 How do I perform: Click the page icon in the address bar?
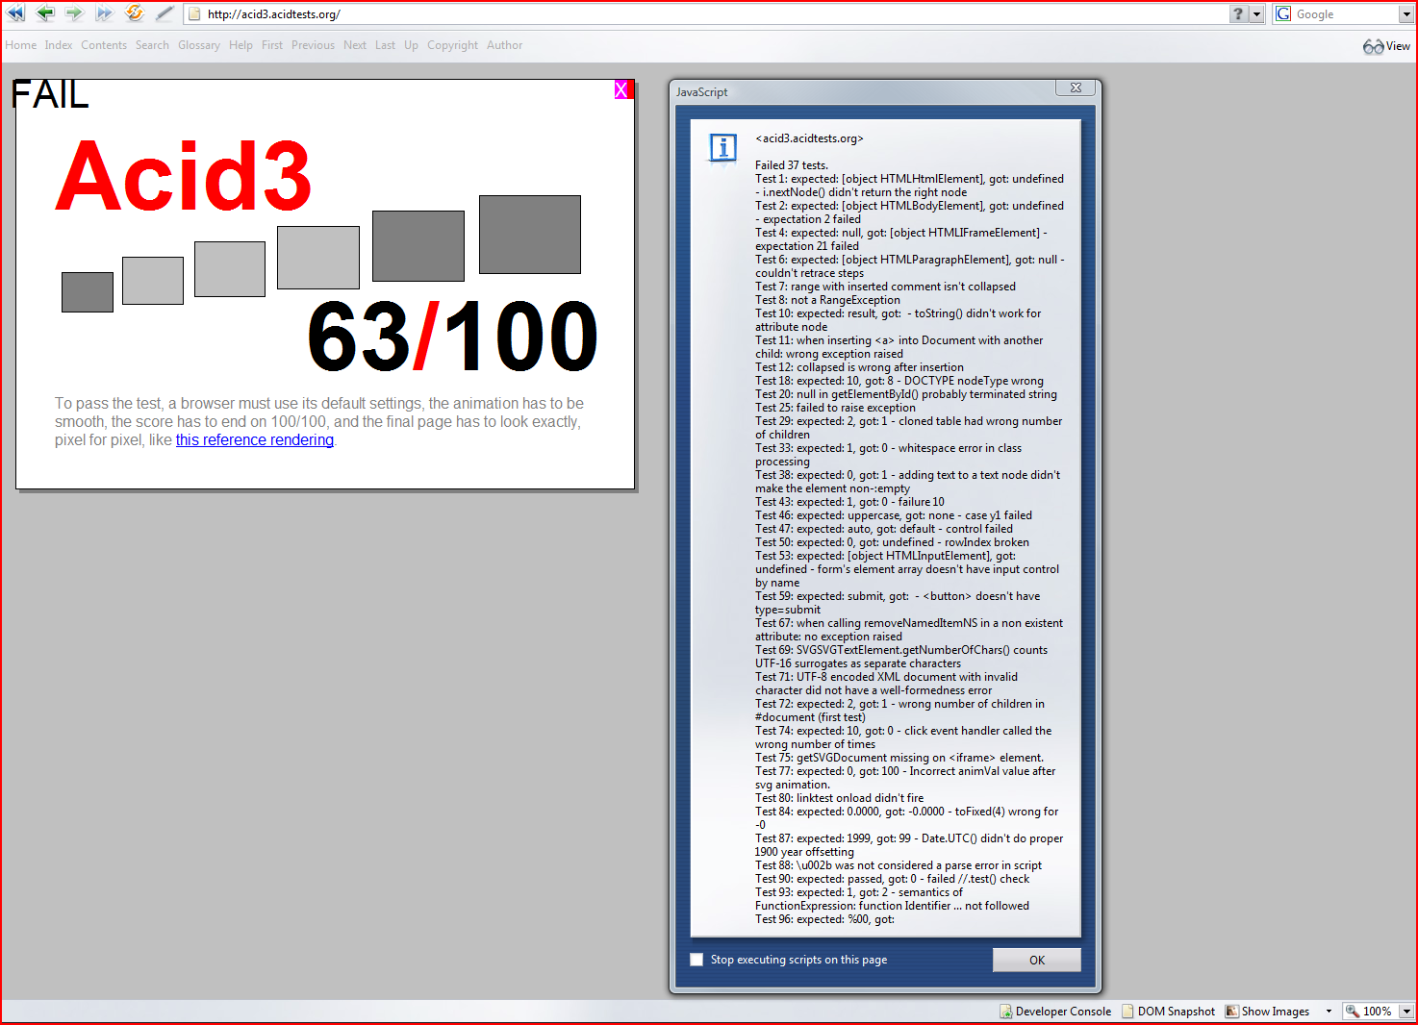pos(194,14)
